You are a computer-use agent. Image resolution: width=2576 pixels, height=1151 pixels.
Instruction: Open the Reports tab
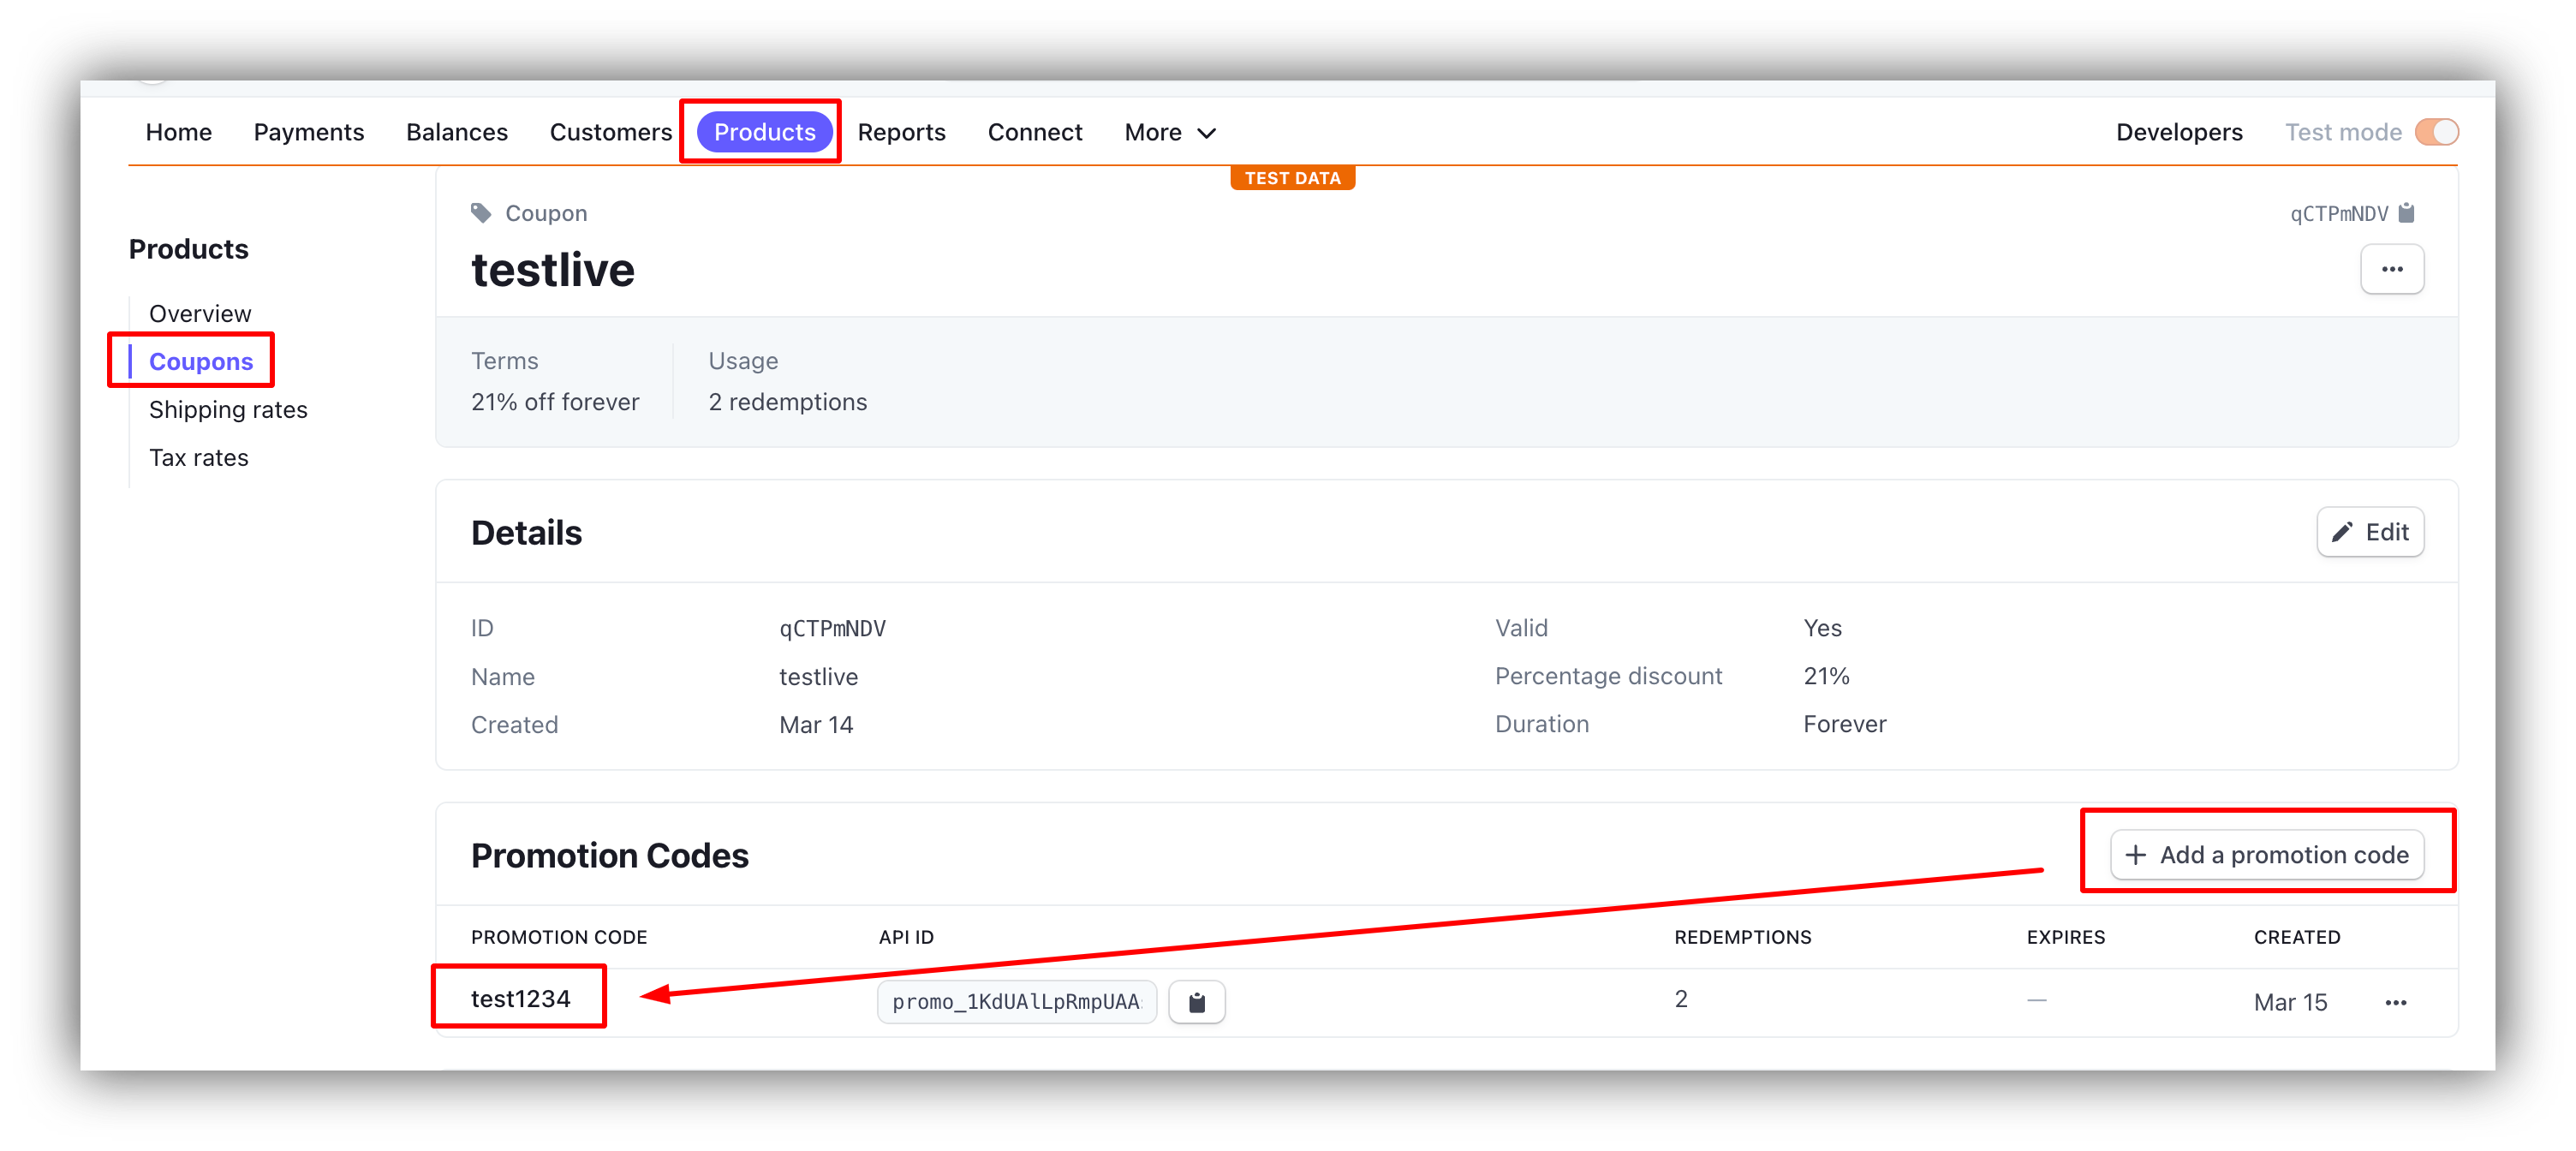[901, 131]
